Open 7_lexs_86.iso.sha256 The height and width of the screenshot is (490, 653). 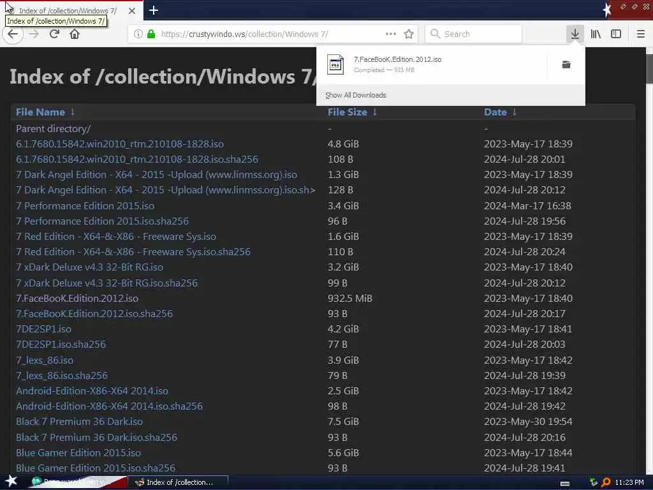pos(62,375)
